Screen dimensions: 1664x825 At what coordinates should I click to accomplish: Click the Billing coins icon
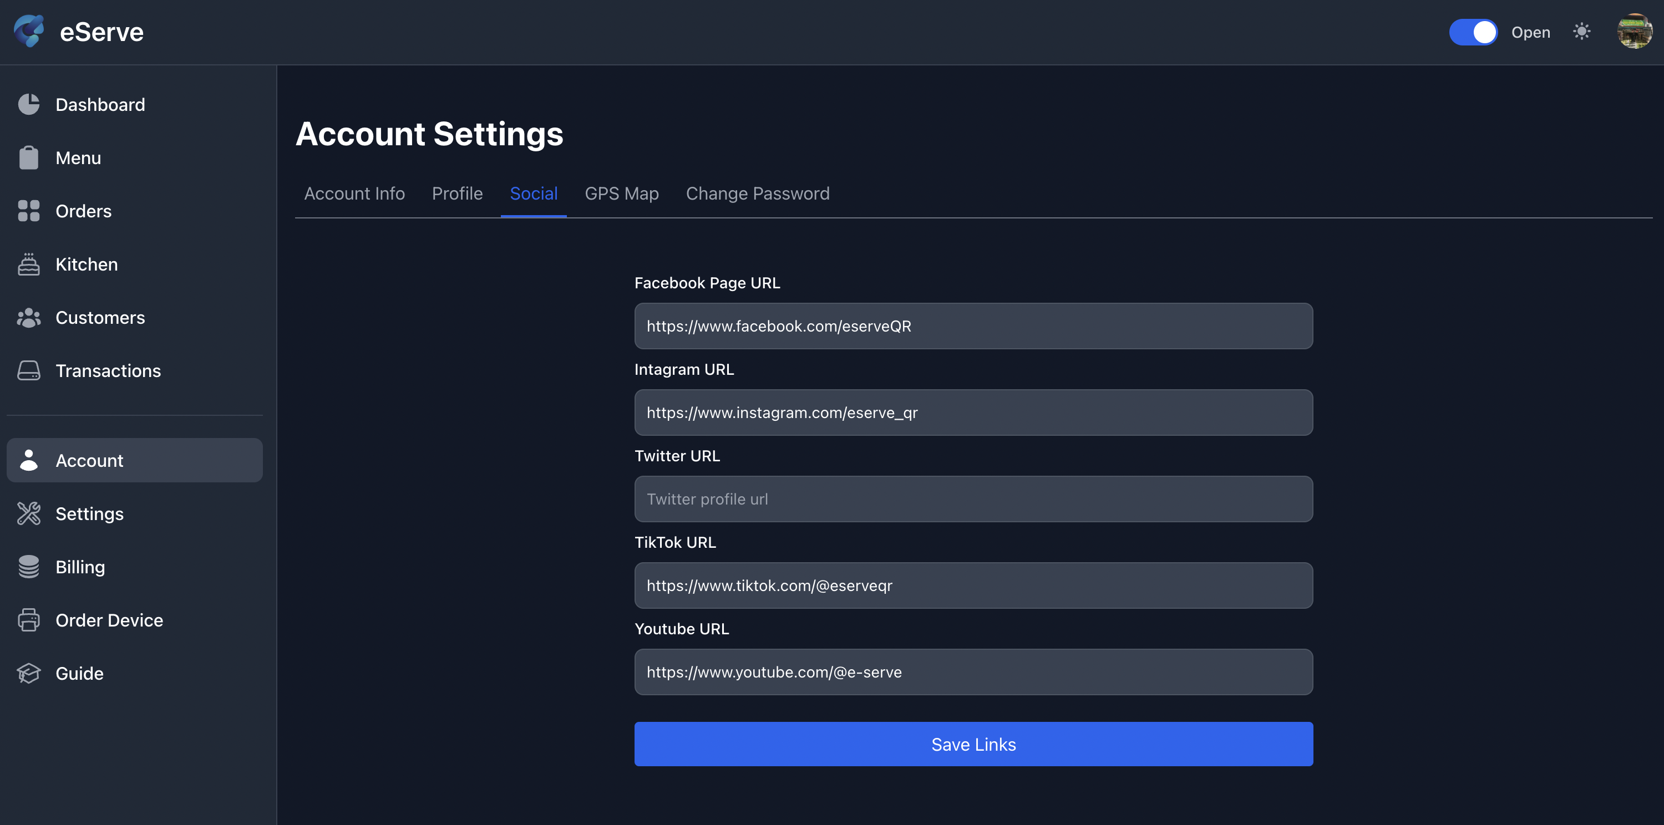(x=28, y=567)
